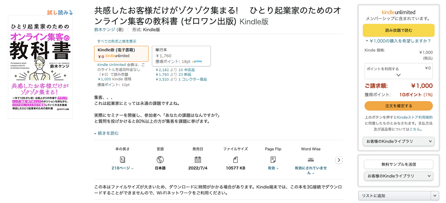
Task: Select the 単行本 format option
Action: pos(181,56)
